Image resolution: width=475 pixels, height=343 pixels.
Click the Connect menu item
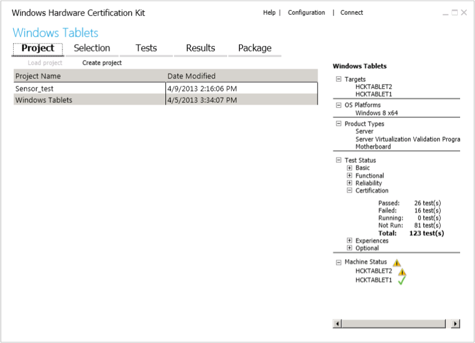(351, 12)
